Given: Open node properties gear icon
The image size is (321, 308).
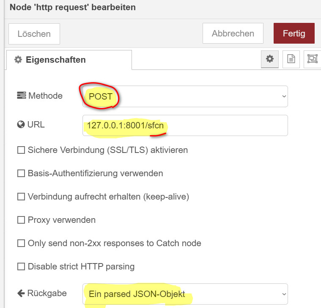Looking at the screenshot, I should pos(270,59).
